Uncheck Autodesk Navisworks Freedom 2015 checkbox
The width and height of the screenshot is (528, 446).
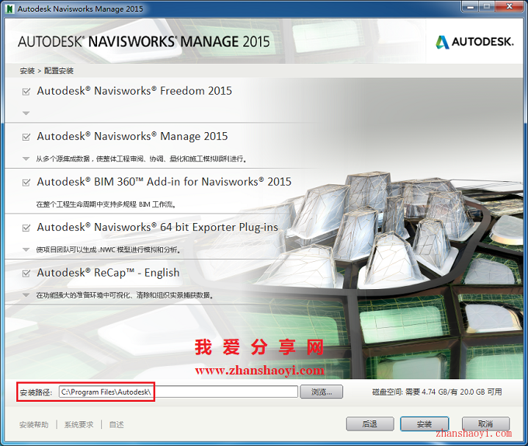point(26,92)
